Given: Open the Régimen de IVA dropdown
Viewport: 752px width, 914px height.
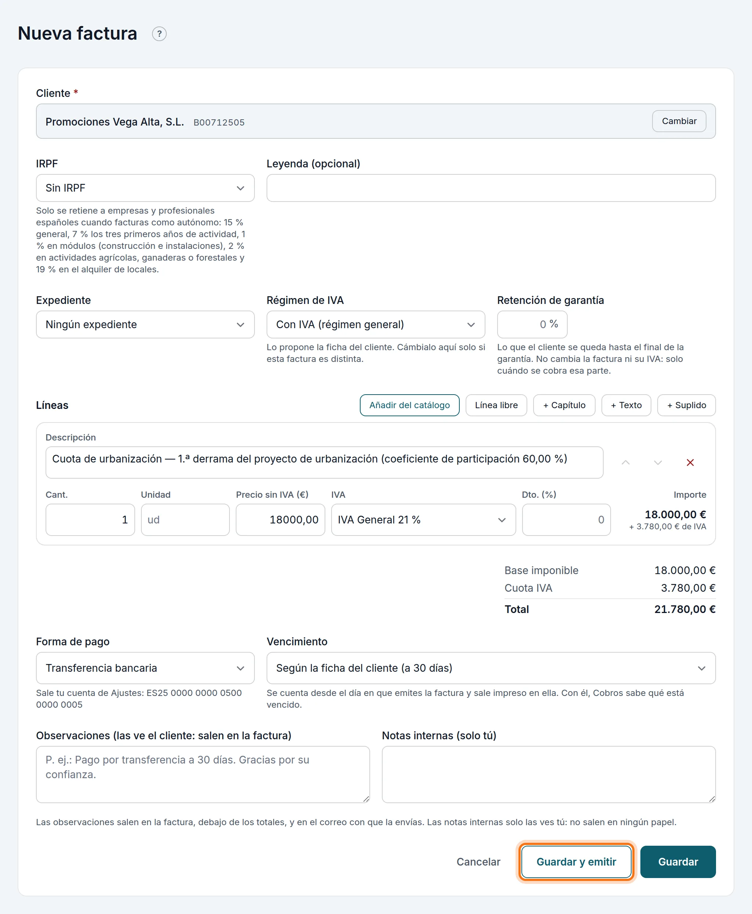Looking at the screenshot, I should [376, 324].
